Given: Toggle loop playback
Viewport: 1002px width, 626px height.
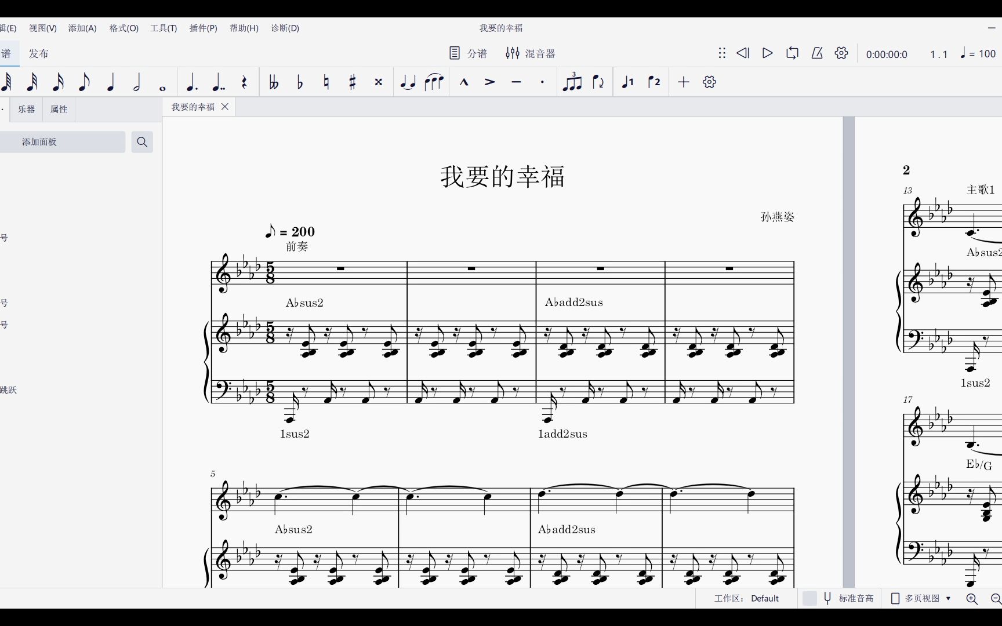Looking at the screenshot, I should click(792, 53).
